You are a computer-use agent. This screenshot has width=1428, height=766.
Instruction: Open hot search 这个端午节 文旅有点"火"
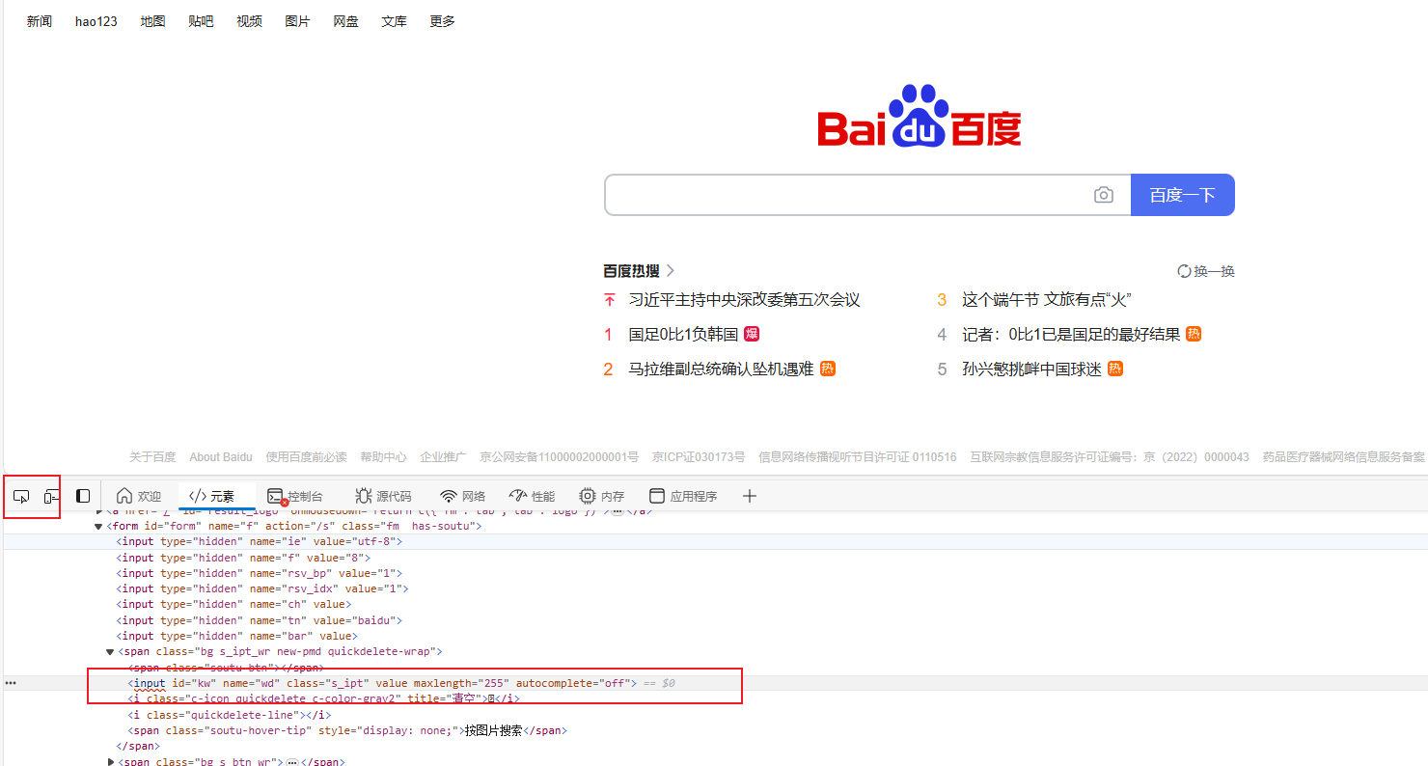click(x=1046, y=300)
